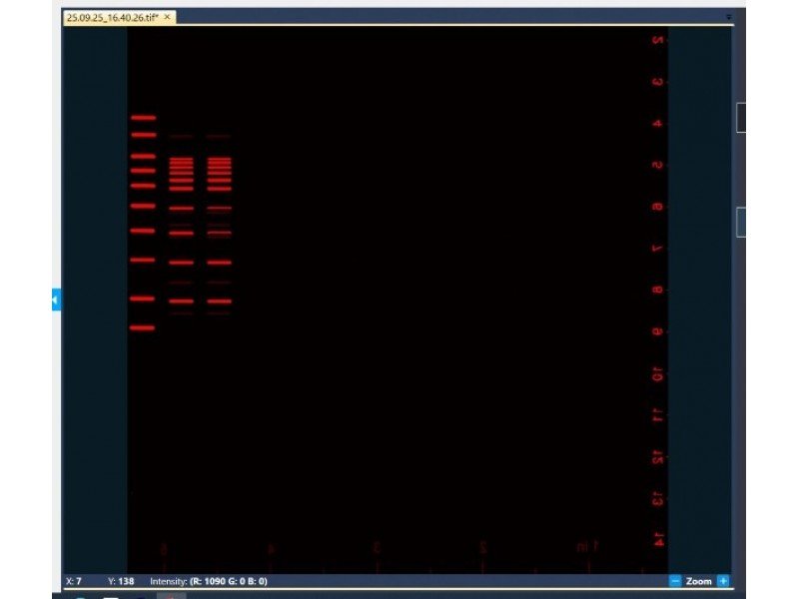This screenshot has height=599, width=799.
Task: Click the red ruler label 14 at bottom right
Action: (x=657, y=539)
